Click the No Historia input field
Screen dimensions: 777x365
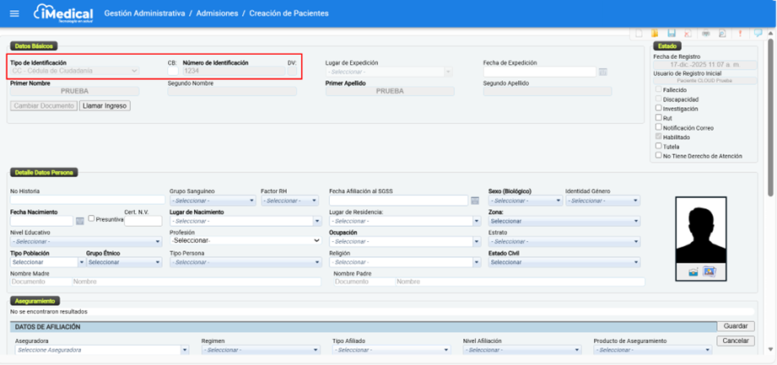pos(87,201)
